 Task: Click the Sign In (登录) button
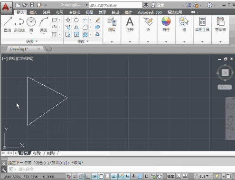click(x=158, y=5)
